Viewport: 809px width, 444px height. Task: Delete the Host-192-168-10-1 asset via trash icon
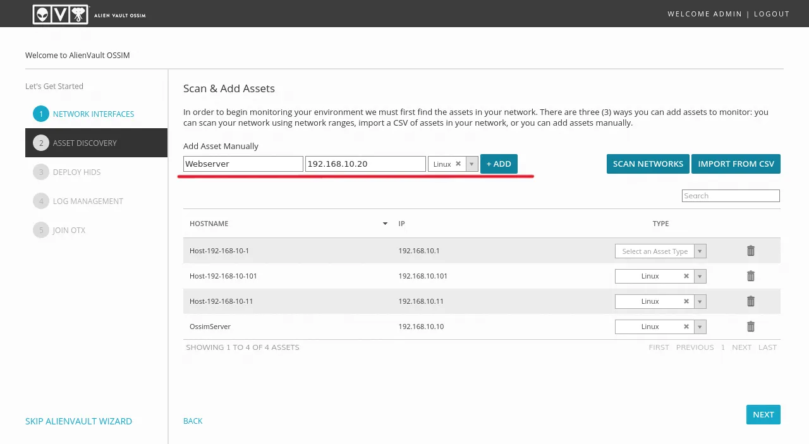click(751, 251)
